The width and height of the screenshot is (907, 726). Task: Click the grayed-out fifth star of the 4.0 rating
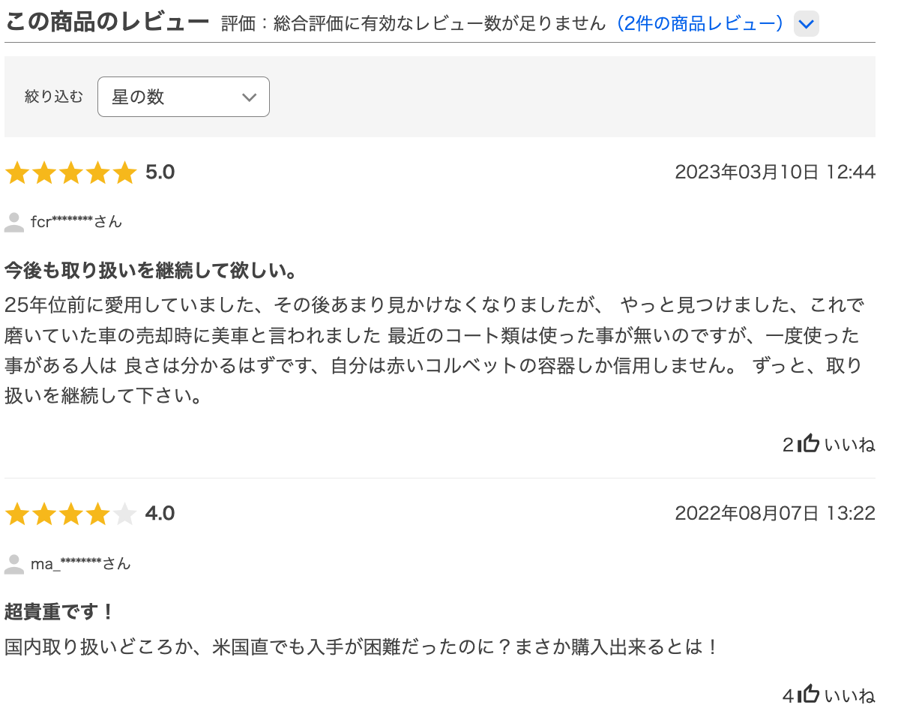(126, 513)
